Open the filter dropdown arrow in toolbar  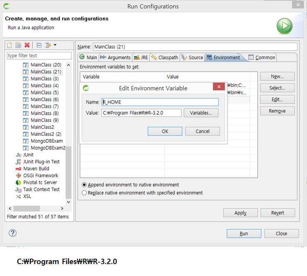(x=55, y=45)
